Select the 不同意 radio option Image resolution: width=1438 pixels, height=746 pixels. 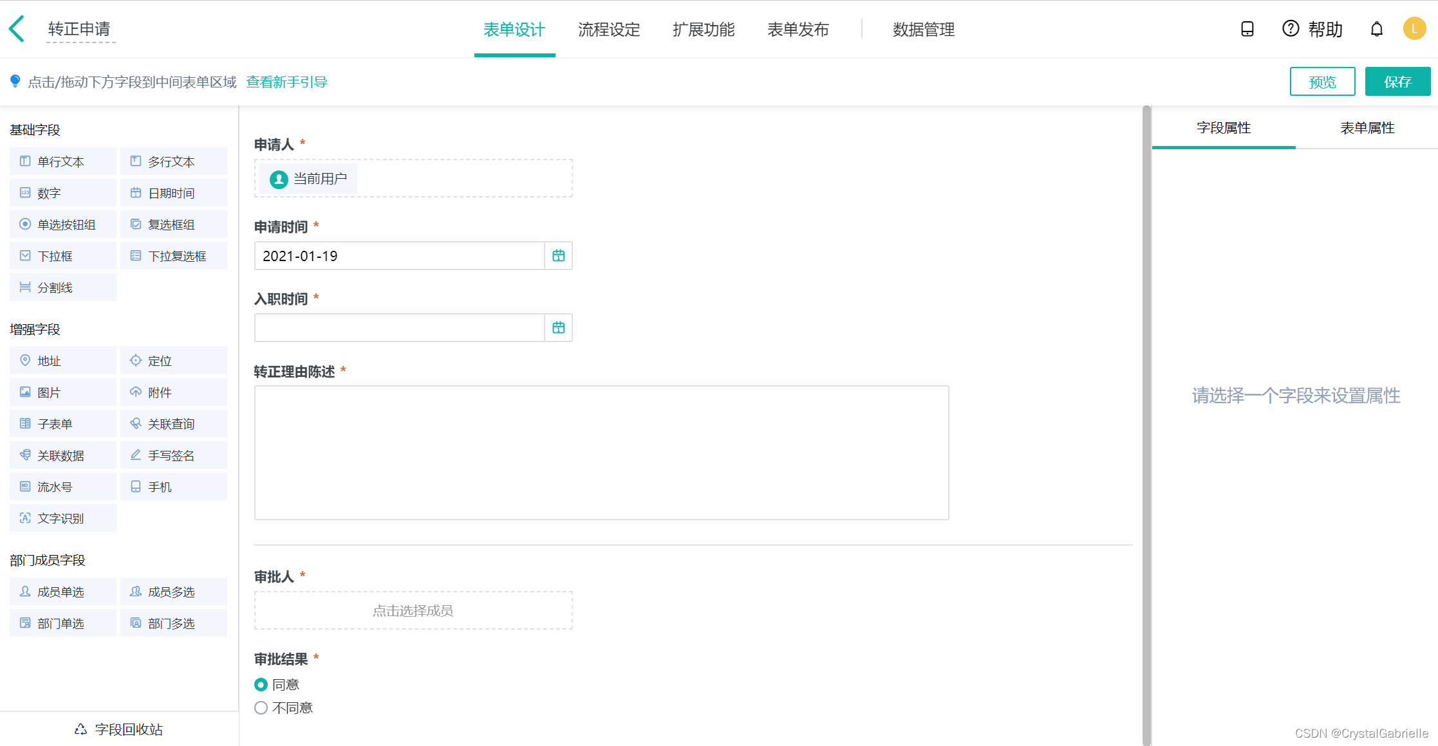pyautogui.click(x=261, y=708)
